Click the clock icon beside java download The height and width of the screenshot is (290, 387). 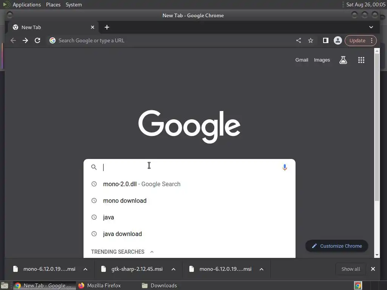click(x=94, y=234)
